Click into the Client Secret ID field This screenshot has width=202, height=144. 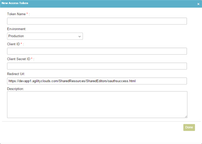tap(97, 66)
